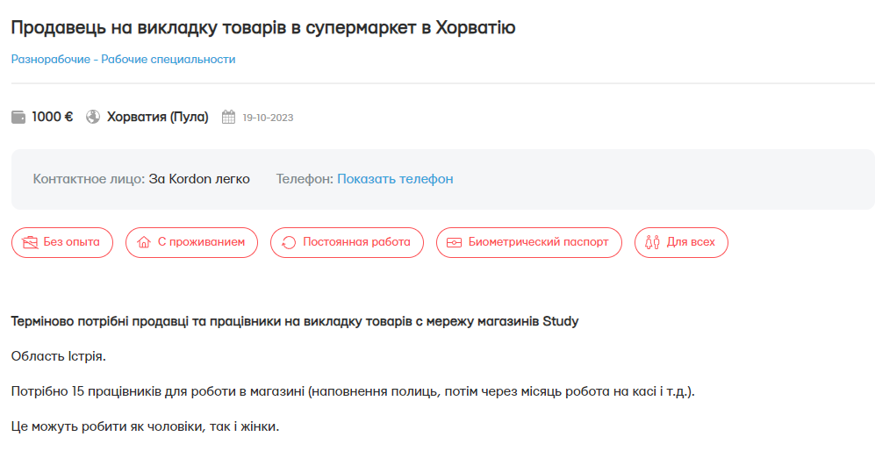This screenshot has height=451, width=875.
Task: Click card icon in Биометрический паспорт tag
Action: pyautogui.click(x=454, y=242)
